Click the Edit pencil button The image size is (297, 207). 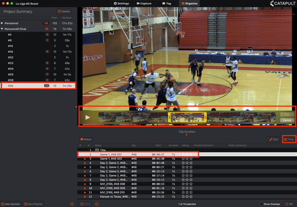pos(273,139)
